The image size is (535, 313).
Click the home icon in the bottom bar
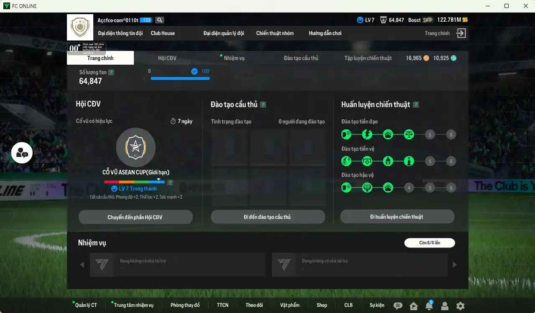coord(414,306)
